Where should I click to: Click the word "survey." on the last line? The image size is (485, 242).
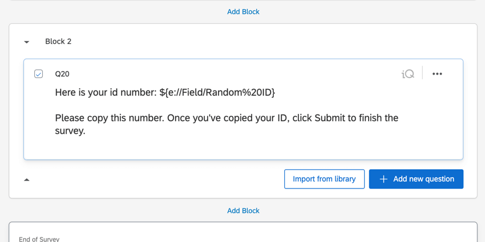70,130
